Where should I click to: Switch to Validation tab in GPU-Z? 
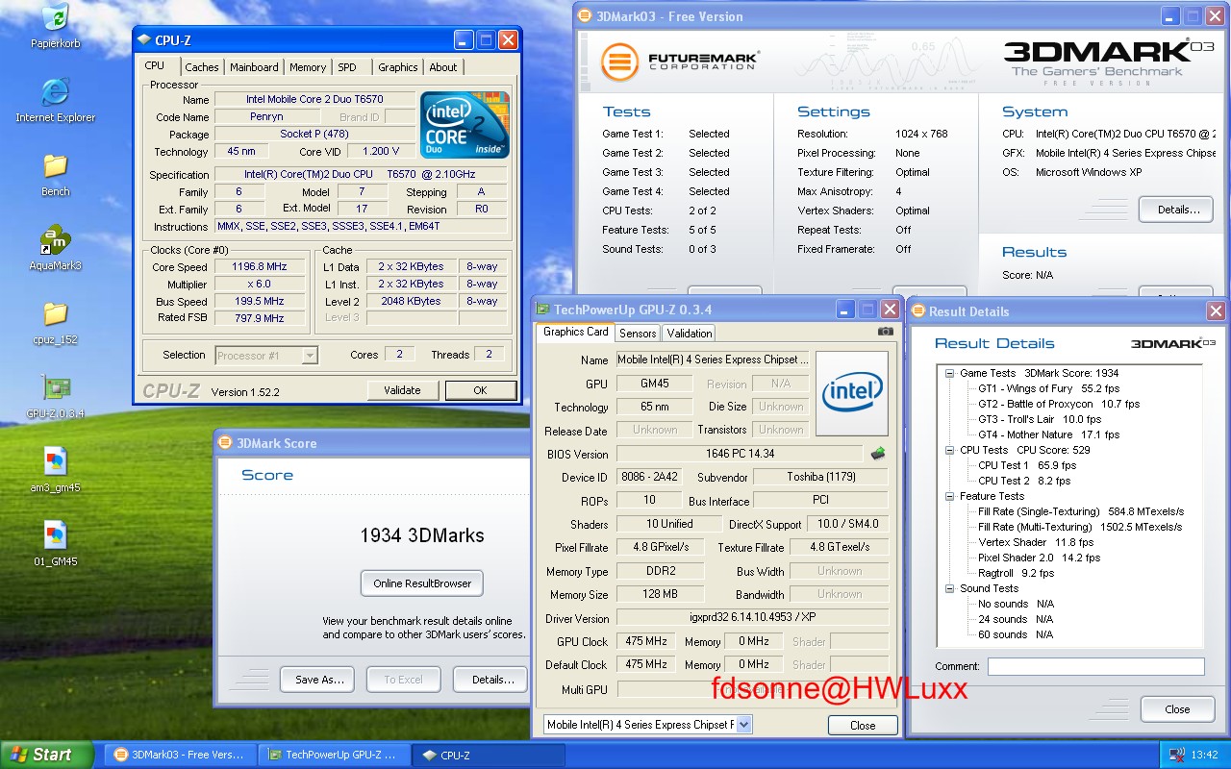click(690, 334)
